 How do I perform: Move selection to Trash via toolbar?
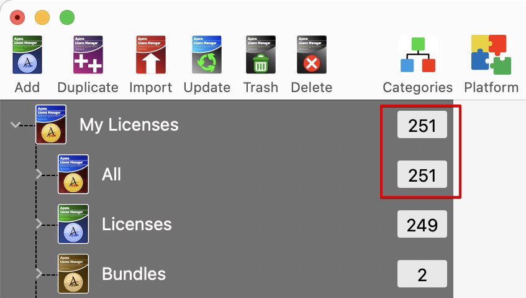[260, 55]
